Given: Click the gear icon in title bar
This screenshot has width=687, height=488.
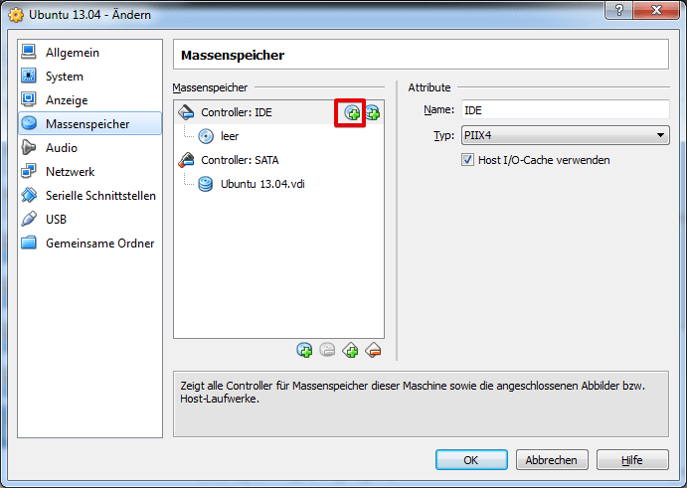Looking at the screenshot, I should tap(16, 15).
